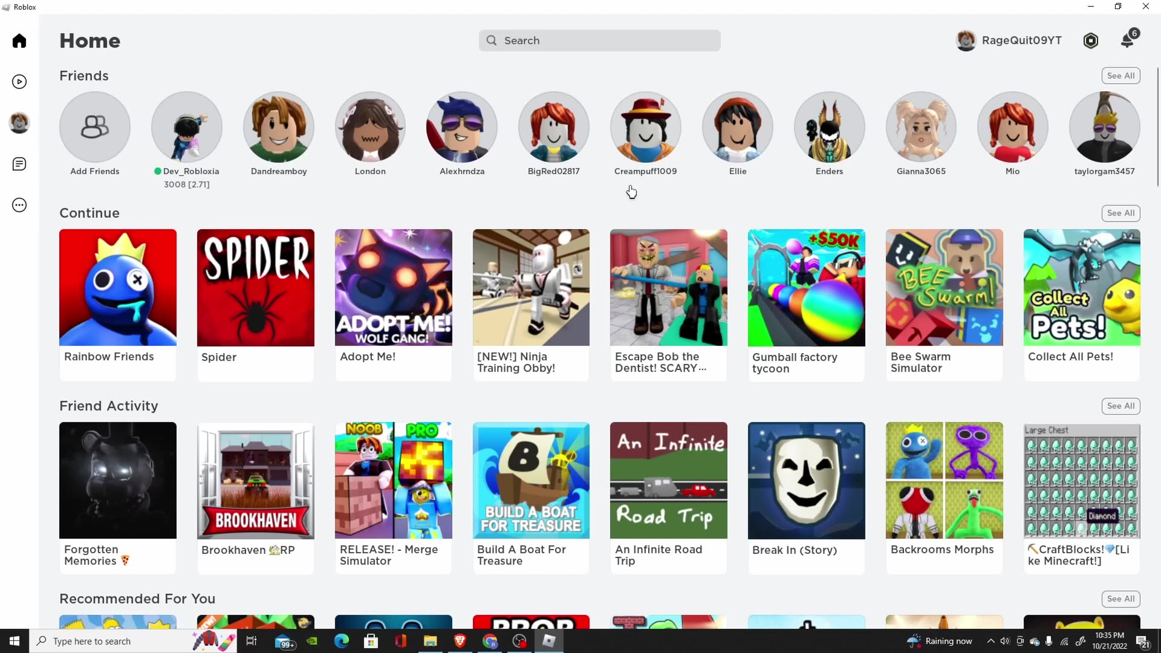Viewport: 1161px width, 653px height.
Task: Click See All beside Continue
Action: tap(1120, 213)
